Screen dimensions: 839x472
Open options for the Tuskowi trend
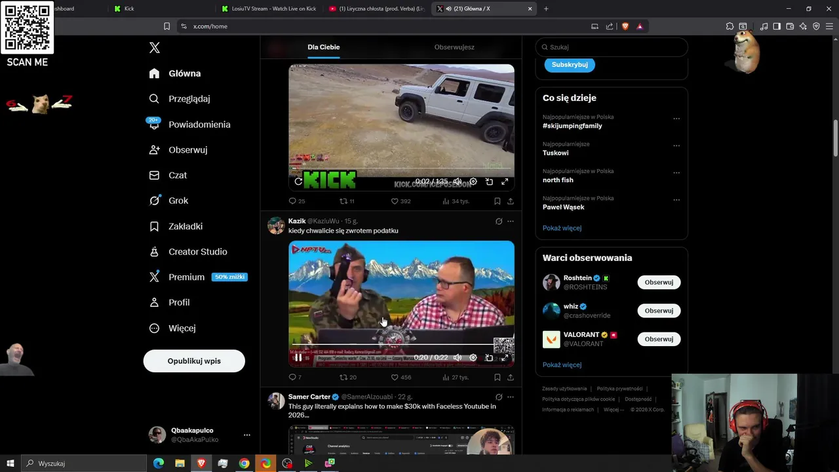[x=676, y=146]
